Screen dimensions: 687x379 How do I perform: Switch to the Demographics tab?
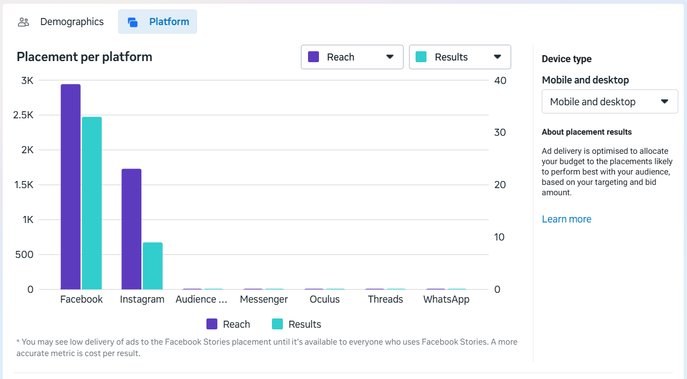(72, 22)
